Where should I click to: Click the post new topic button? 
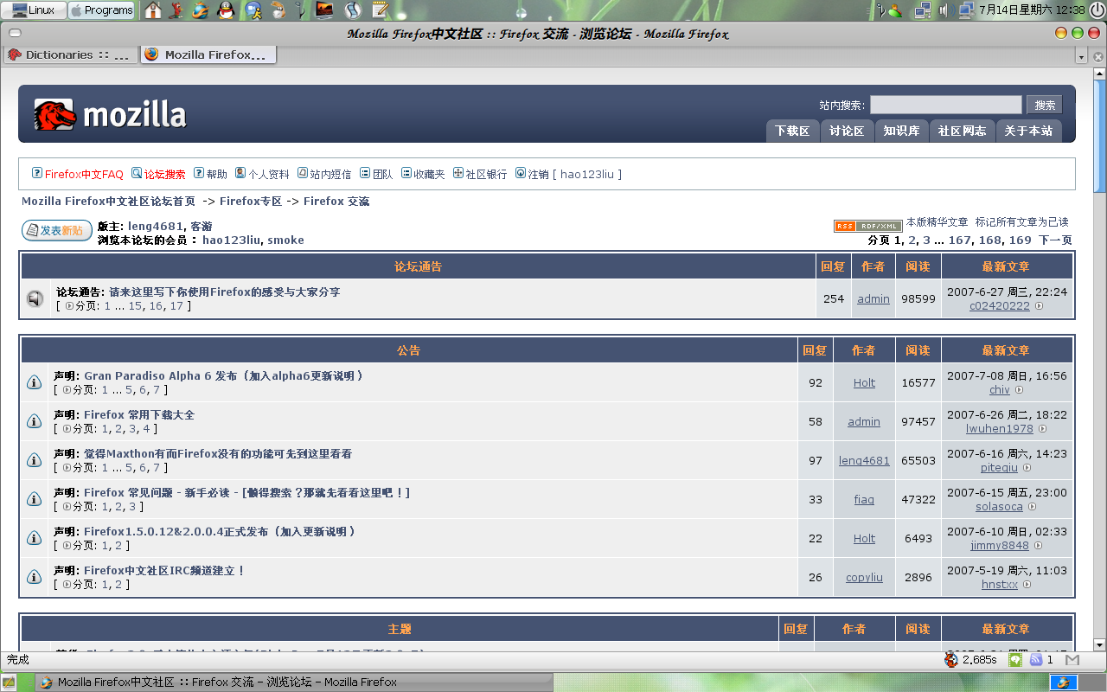pyautogui.click(x=57, y=230)
